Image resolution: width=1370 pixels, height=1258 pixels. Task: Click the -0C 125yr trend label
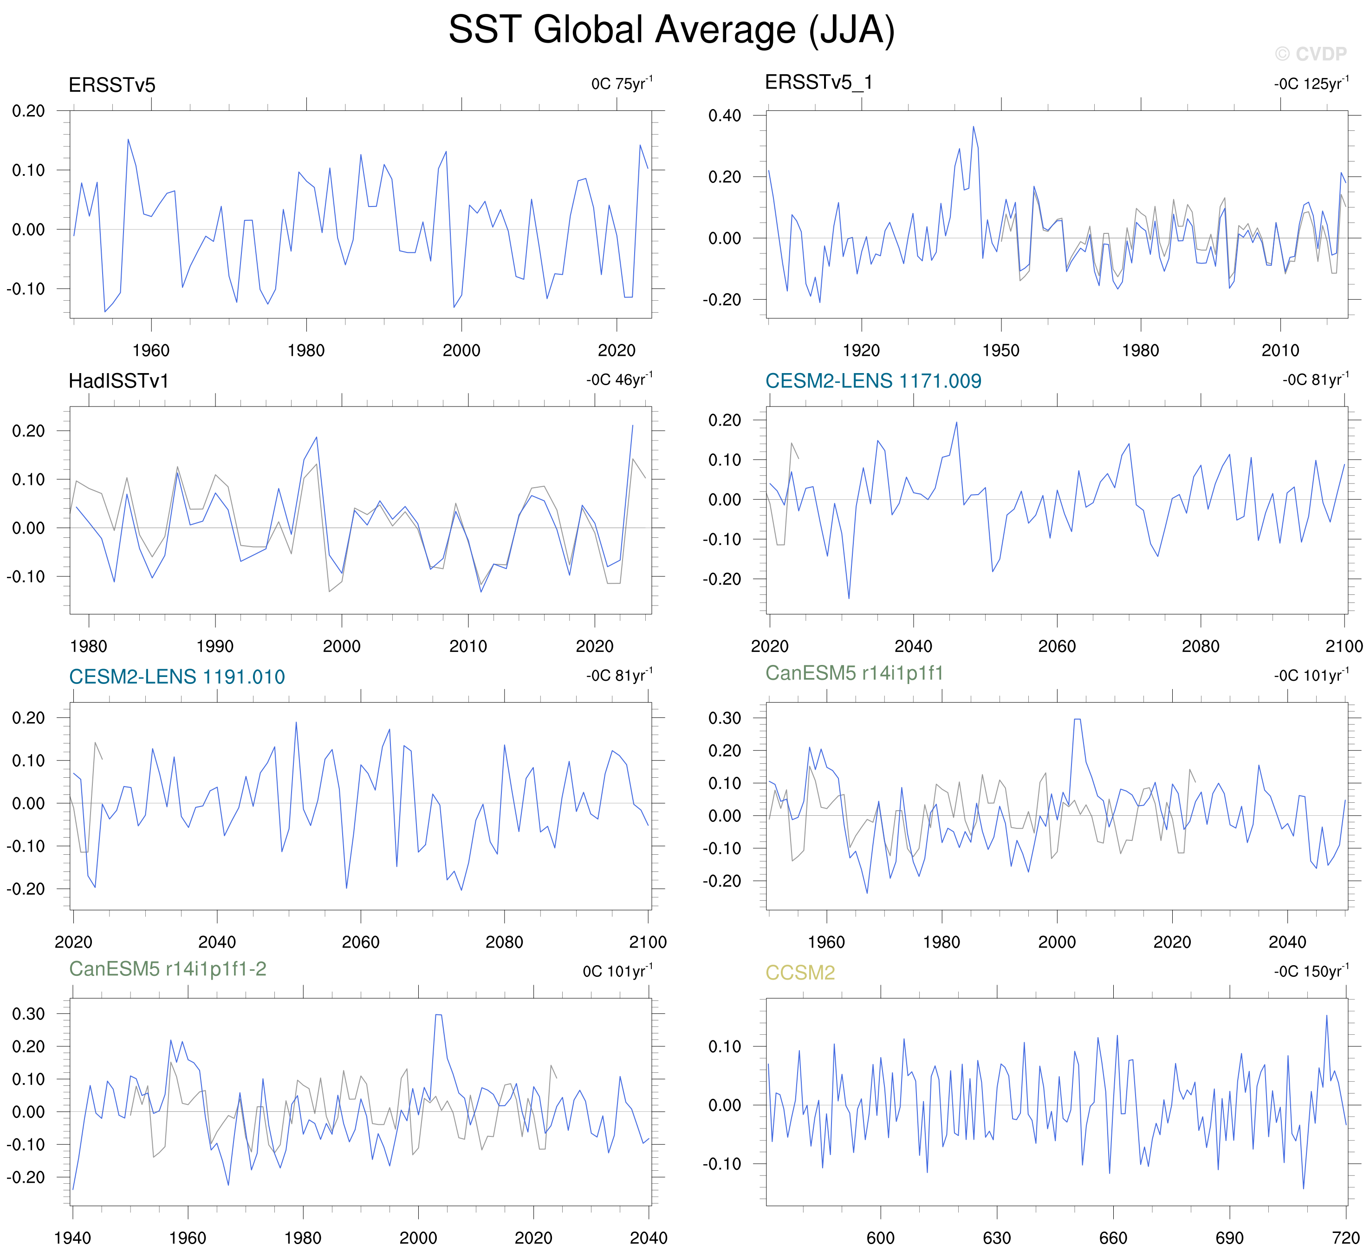pyautogui.click(x=1311, y=84)
